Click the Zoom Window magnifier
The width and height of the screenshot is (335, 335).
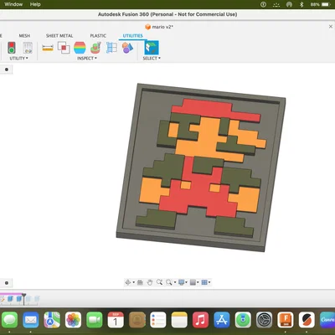point(169,282)
